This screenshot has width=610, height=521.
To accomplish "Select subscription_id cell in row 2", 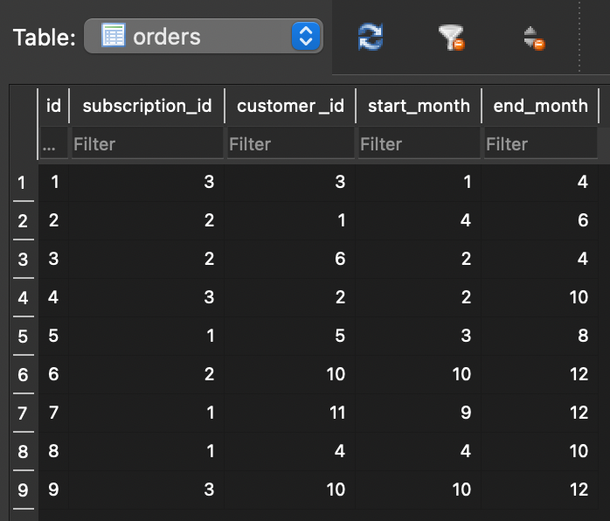I will point(147,220).
